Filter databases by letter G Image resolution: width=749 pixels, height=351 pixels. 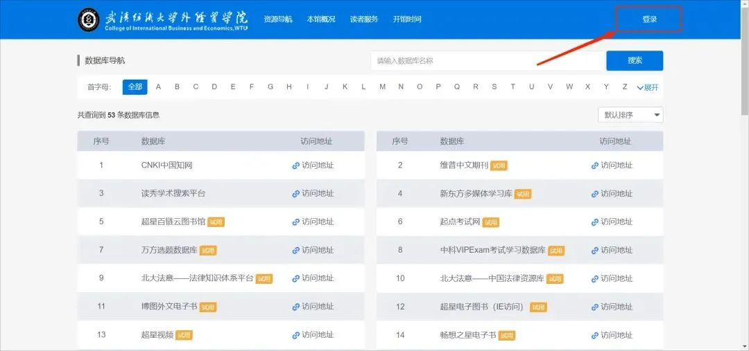pos(270,87)
